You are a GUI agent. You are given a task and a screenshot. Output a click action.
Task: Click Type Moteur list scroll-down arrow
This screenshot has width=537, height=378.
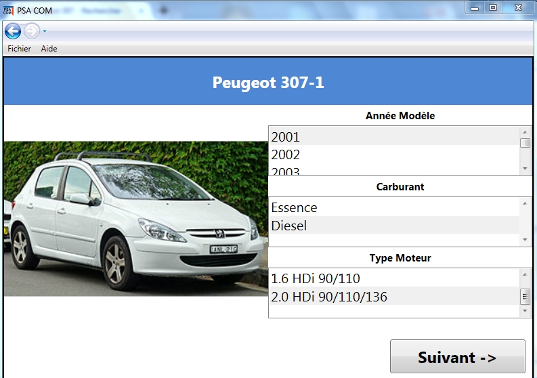point(525,311)
